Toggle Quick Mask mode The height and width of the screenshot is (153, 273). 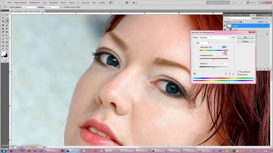coord(5,60)
